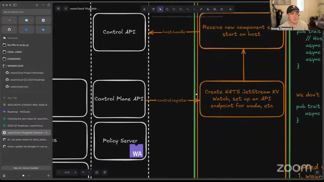Select the Policy Server box
Screen dimensions: 324x182
pos(120,141)
